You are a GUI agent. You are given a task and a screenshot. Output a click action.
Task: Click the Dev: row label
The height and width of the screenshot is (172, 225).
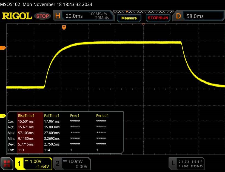point(11,144)
